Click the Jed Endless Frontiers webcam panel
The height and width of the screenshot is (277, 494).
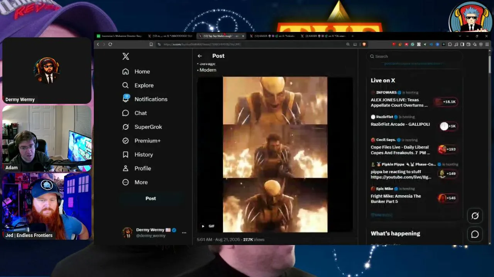(47, 206)
